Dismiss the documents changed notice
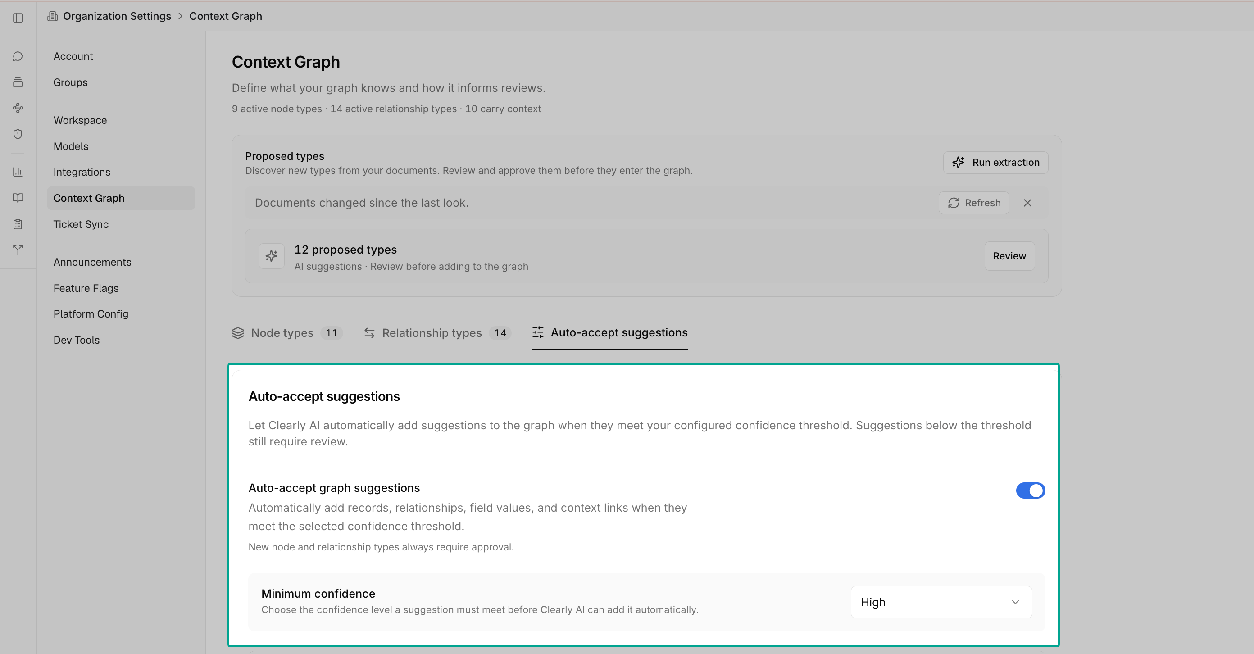The height and width of the screenshot is (654, 1254). (x=1027, y=203)
